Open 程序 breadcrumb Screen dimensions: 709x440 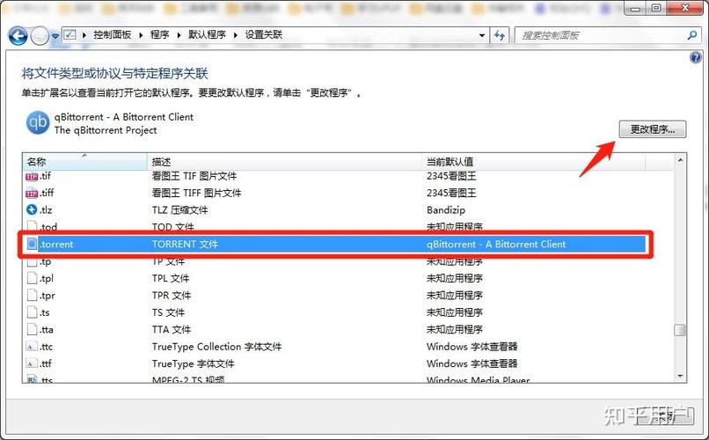point(159,35)
